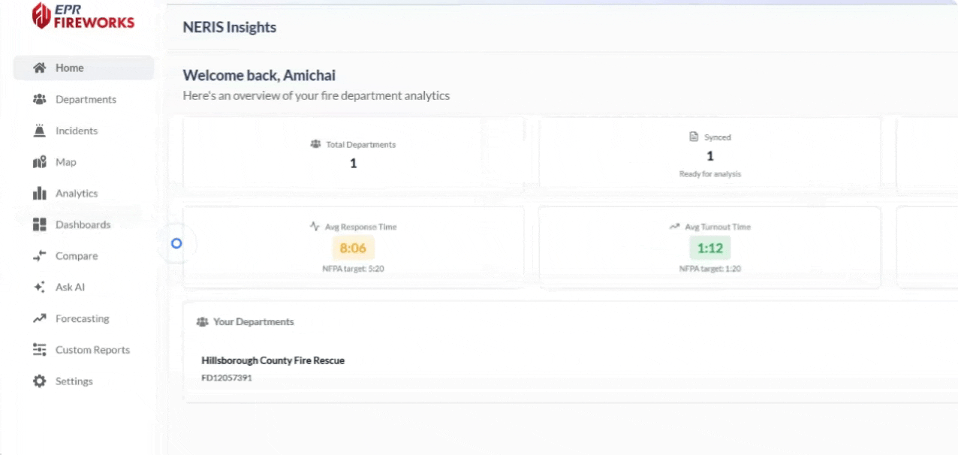The height and width of the screenshot is (455, 958).
Task: Click 'NFPA target: 5:20' text
Action: tap(353, 269)
